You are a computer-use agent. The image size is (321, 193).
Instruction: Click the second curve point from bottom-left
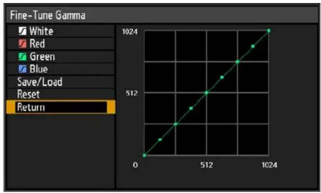[x=160, y=139]
